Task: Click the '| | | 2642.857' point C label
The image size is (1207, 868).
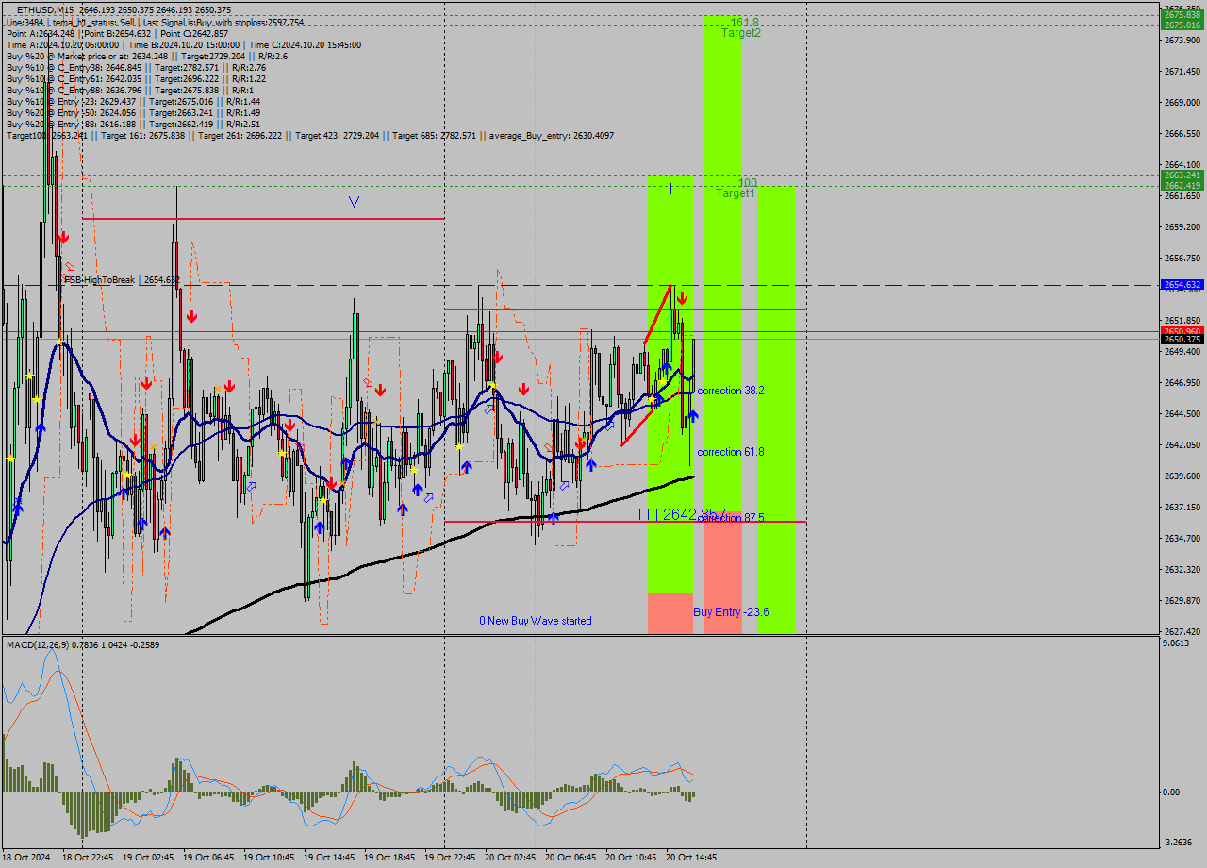Action: 682,514
